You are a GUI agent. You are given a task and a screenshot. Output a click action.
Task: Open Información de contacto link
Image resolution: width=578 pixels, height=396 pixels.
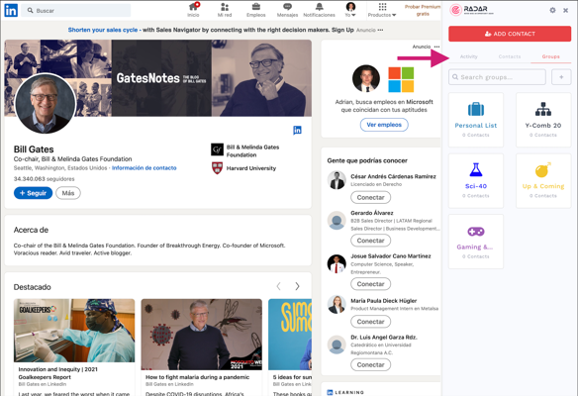[x=144, y=167]
